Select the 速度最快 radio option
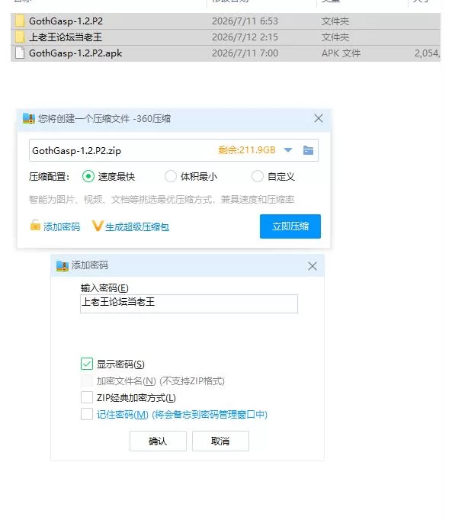Image resolution: width=452 pixels, height=520 pixels. tap(88, 176)
